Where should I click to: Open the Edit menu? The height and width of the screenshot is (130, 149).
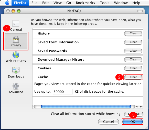click(x=46, y=3)
